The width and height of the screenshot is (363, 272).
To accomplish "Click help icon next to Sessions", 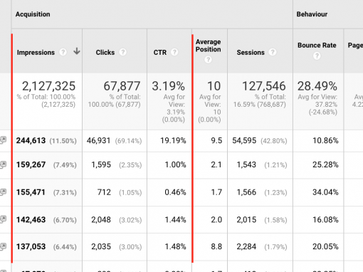I will (x=273, y=52).
